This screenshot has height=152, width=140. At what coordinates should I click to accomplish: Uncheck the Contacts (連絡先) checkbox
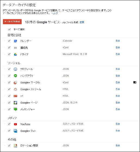9,47
